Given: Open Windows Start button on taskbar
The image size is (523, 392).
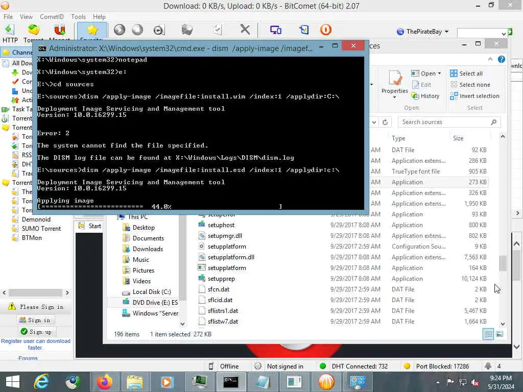Looking at the screenshot, I should (x=13, y=382).
